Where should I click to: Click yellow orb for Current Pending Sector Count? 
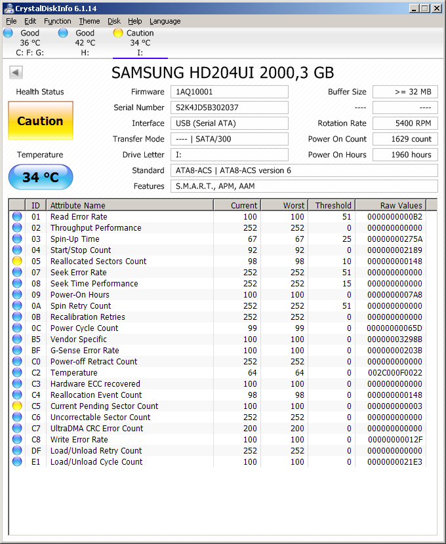[17, 406]
